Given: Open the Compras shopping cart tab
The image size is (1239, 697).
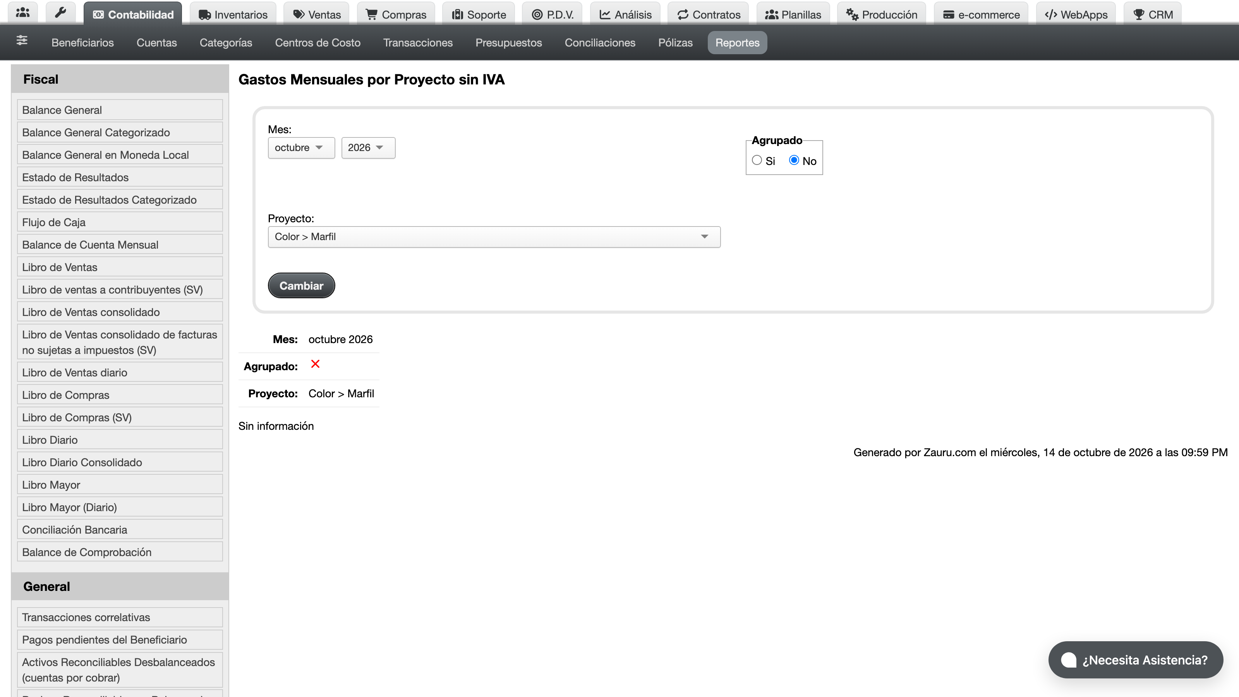Looking at the screenshot, I should [x=396, y=14].
